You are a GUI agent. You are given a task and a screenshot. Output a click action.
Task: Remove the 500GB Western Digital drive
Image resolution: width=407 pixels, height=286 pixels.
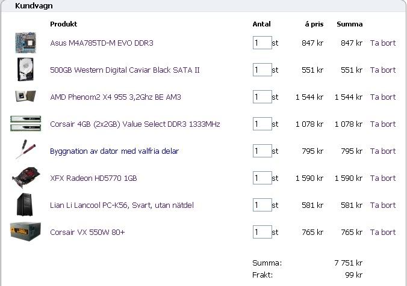click(x=383, y=70)
